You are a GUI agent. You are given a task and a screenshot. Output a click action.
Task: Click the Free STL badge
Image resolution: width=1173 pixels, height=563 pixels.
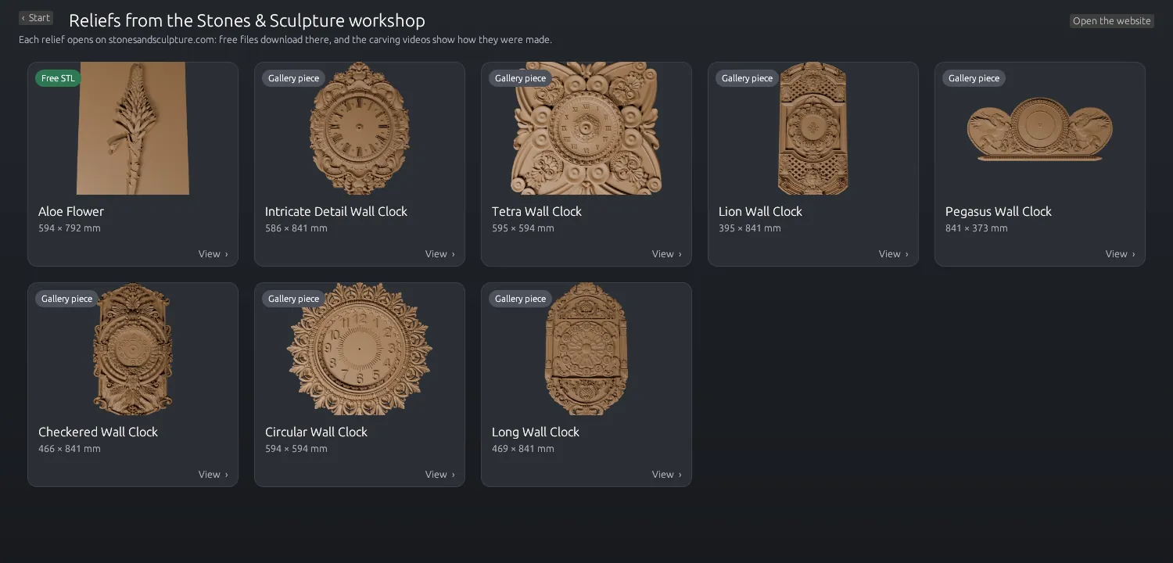[x=58, y=78]
